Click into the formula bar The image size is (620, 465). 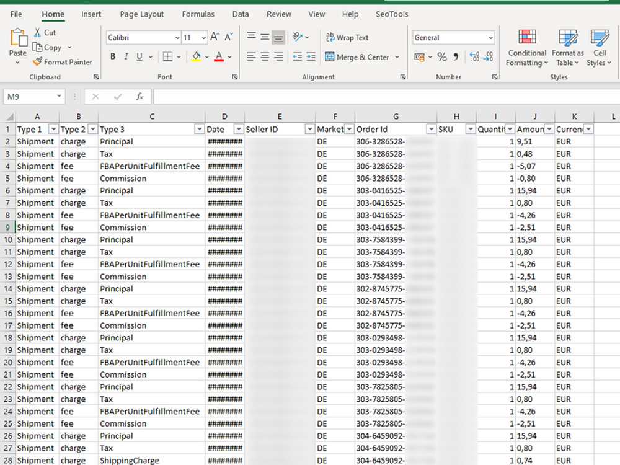(x=386, y=97)
